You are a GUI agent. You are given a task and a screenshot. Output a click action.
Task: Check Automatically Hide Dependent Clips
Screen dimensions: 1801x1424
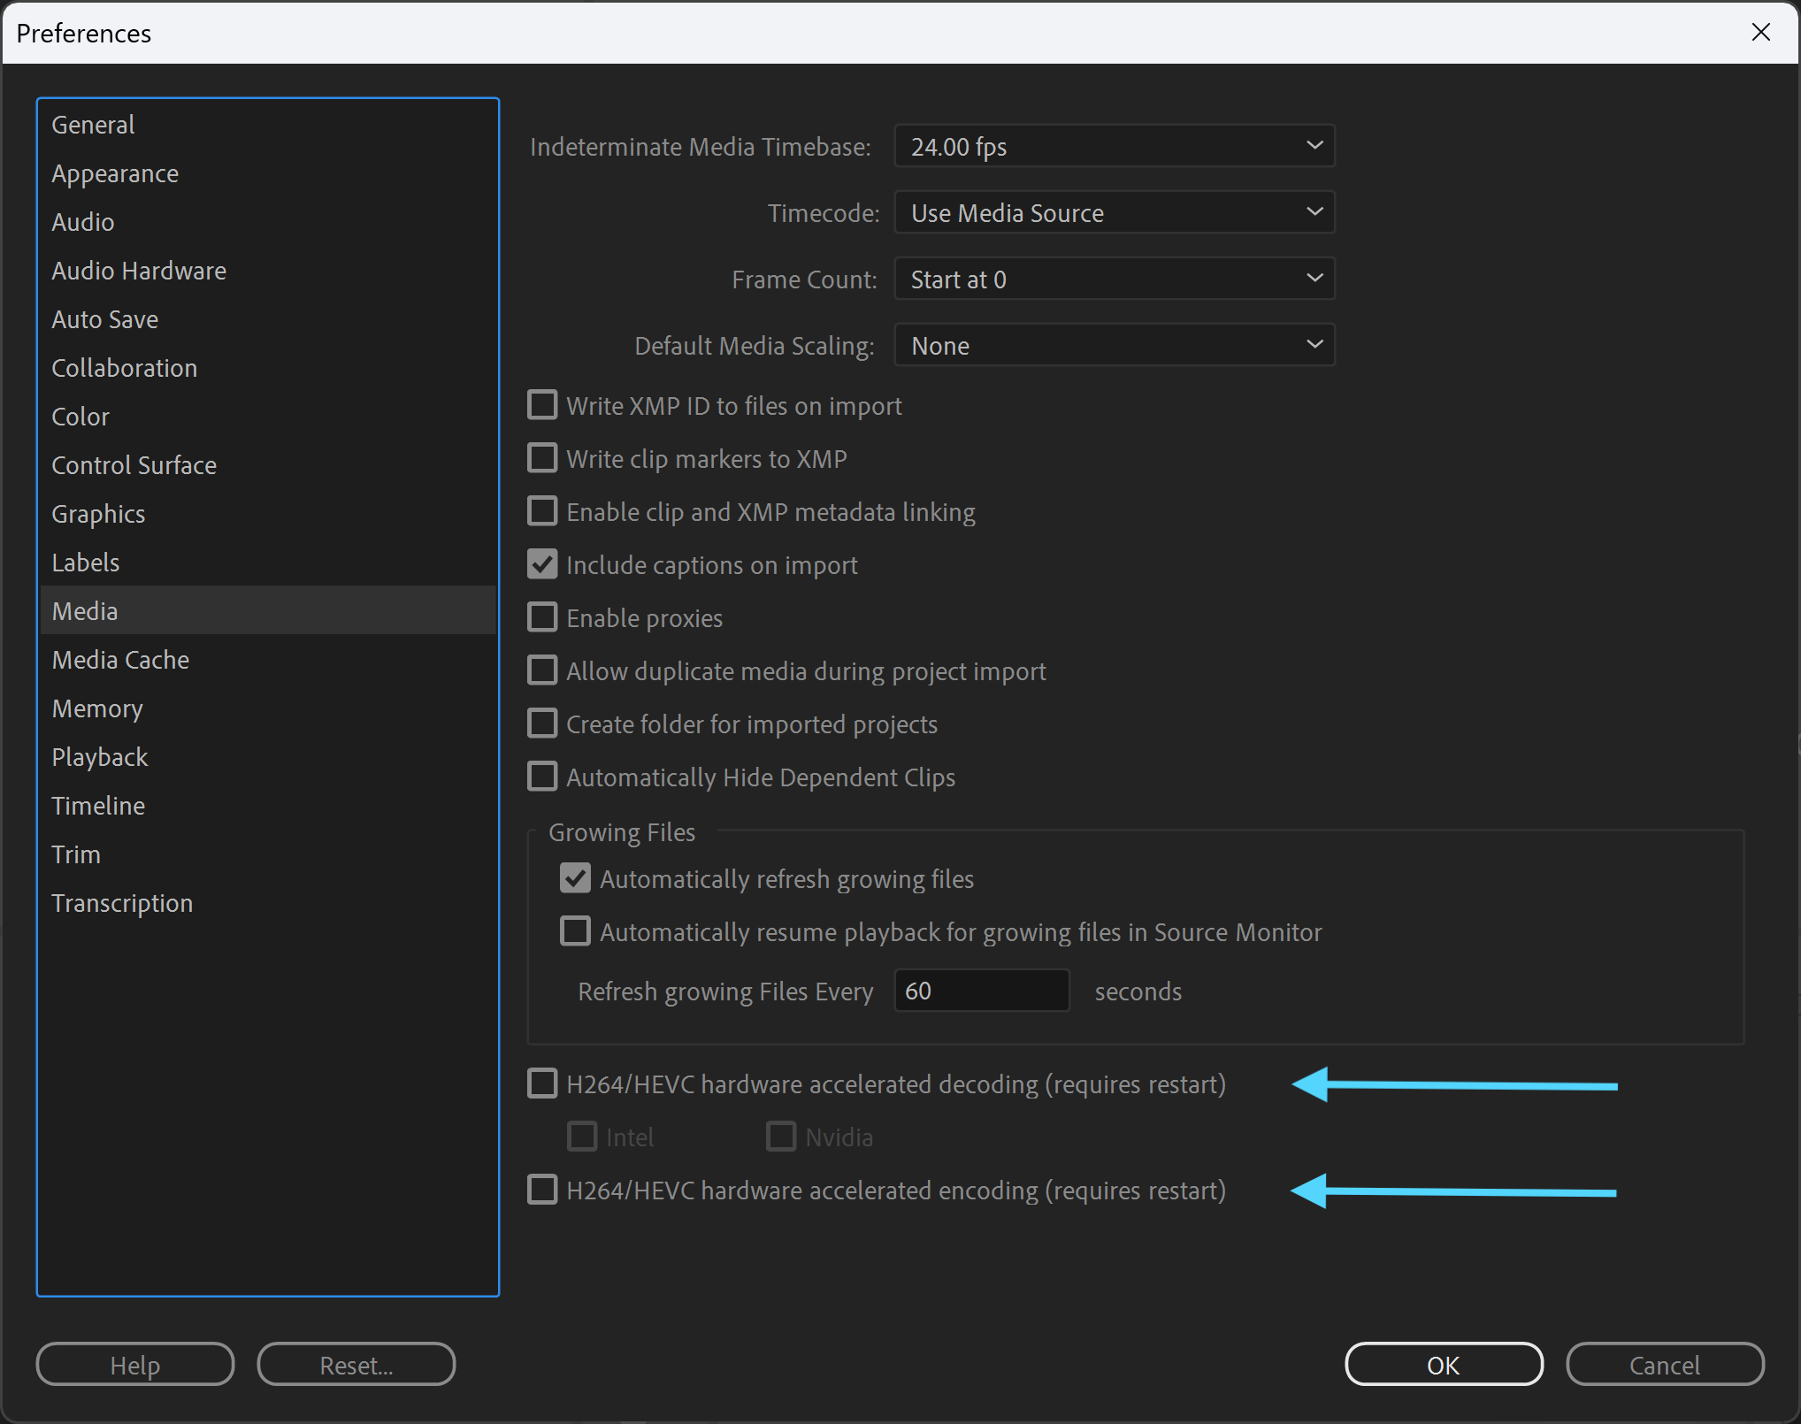[x=543, y=777]
